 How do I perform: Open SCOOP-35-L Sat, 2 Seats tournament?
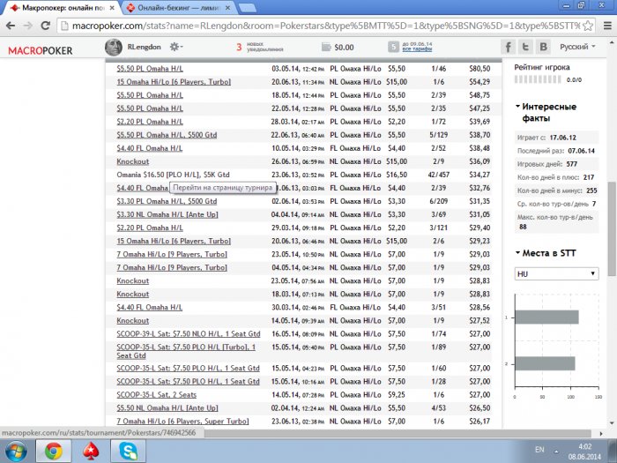pos(157,395)
